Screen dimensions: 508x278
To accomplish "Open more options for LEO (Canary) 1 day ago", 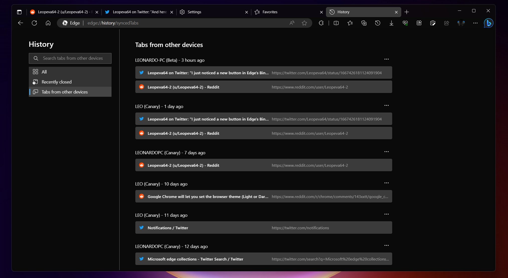I will [x=386, y=105].
